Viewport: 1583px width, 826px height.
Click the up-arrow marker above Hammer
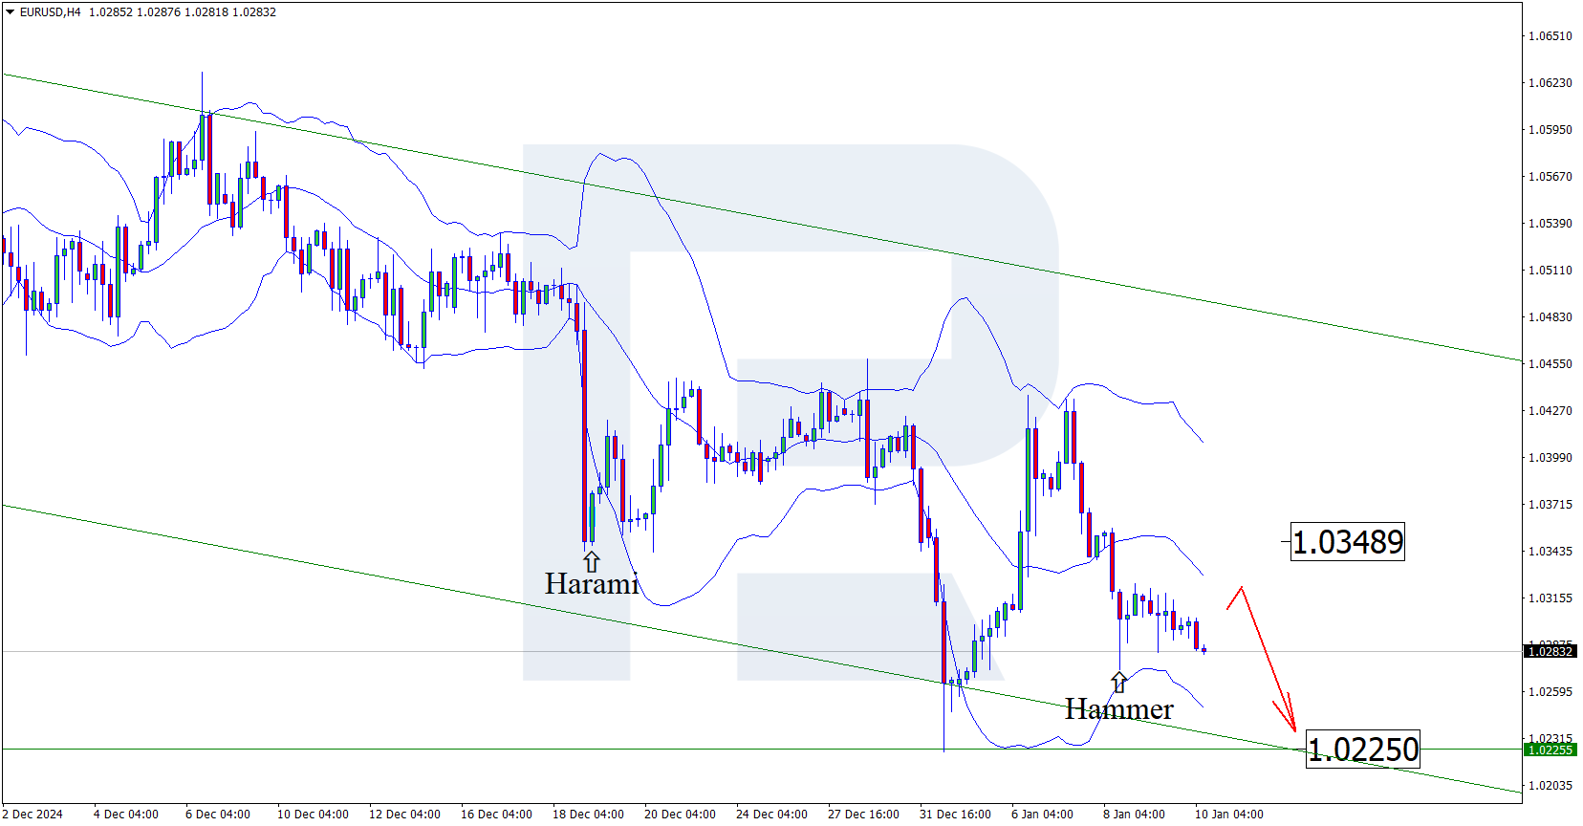point(1118,683)
